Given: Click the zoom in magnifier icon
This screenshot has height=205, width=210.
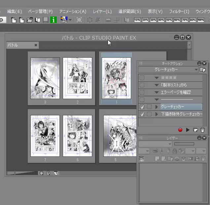Looking at the screenshot, I should coord(48,173).
